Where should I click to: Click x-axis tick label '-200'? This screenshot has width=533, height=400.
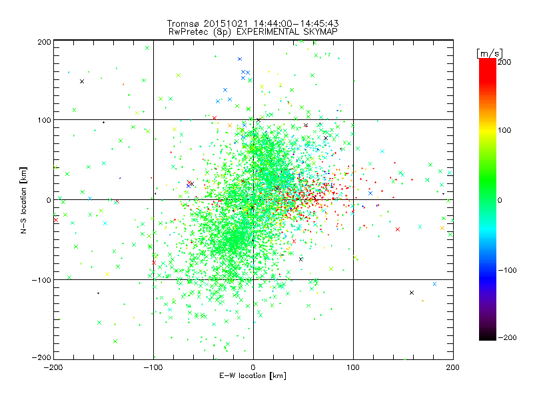[53, 367]
